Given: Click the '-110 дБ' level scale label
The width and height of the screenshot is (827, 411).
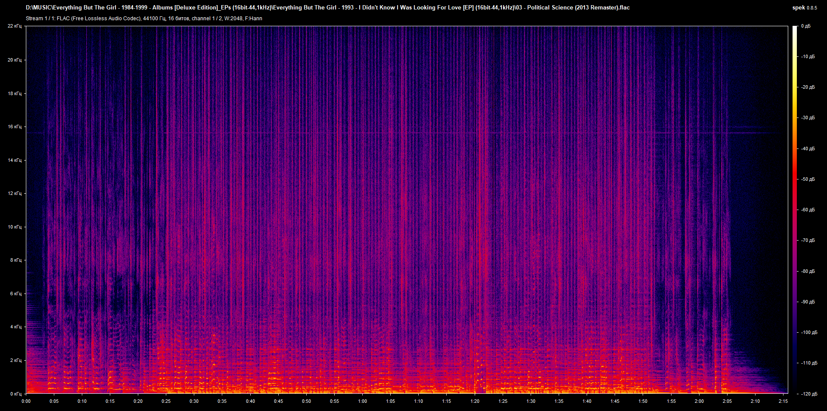Looking at the screenshot, I should pyautogui.click(x=809, y=363).
